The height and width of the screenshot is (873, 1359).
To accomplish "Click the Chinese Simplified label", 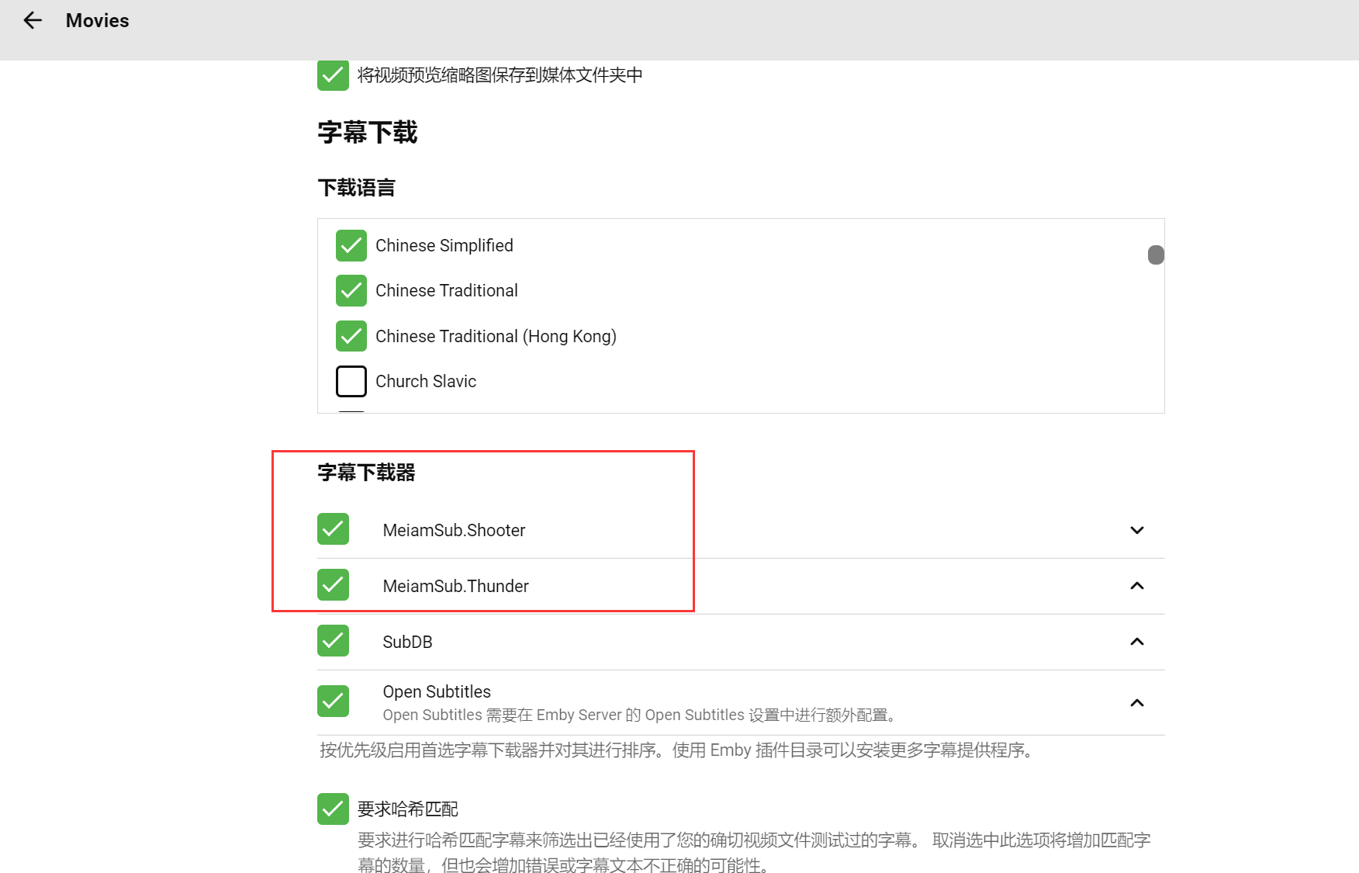I will 444,245.
